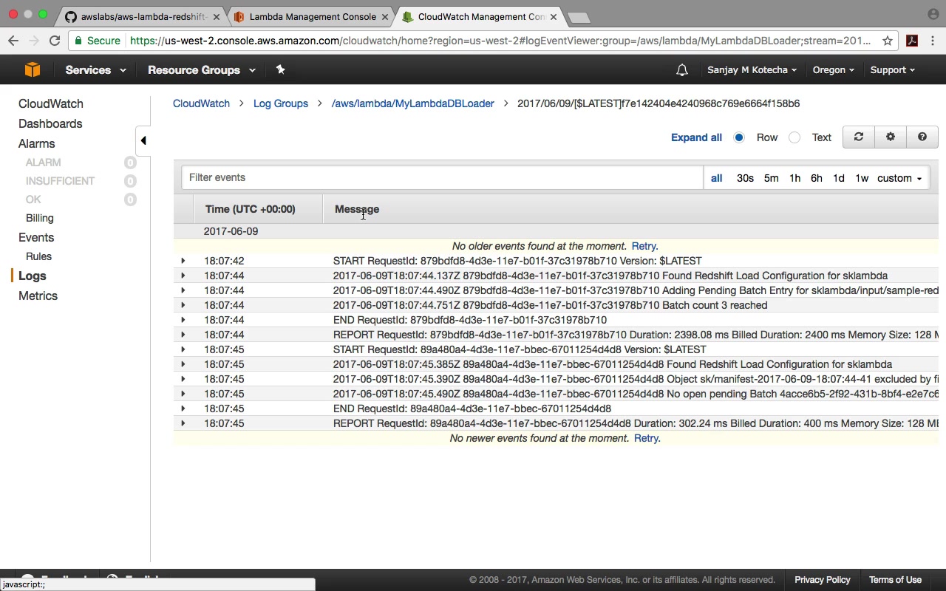Filter events to last 6h
The image size is (946, 591).
tap(816, 178)
